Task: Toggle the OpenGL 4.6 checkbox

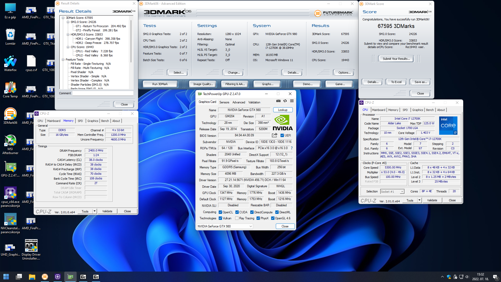Action: click(x=273, y=218)
